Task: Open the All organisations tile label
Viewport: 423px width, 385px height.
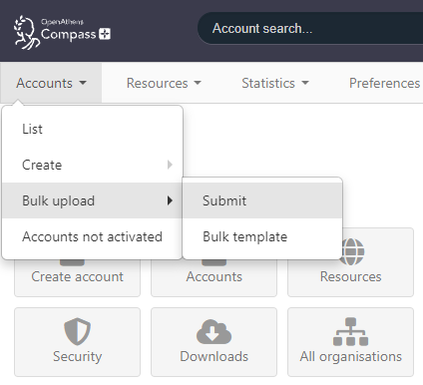Action: click(350, 356)
